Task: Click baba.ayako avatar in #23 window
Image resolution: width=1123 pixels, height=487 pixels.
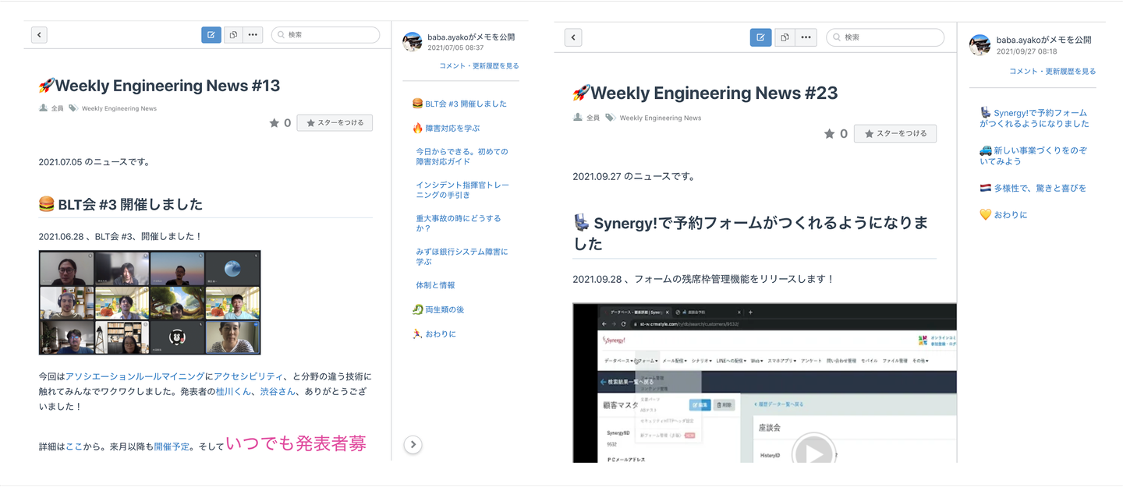Action: point(980,45)
